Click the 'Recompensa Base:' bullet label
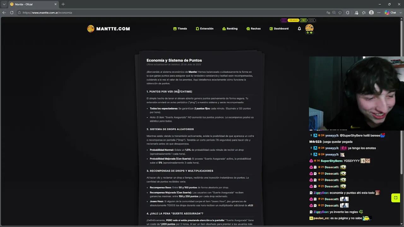Viewport: 404px width, 227px height. pyautogui.click(x=161, y=187)
